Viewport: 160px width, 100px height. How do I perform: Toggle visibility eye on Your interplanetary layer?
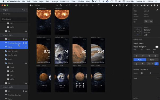click(26, 43)
